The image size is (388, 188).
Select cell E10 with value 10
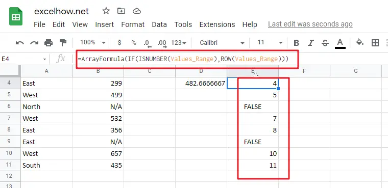pos(253,153)
